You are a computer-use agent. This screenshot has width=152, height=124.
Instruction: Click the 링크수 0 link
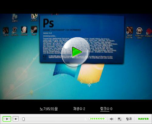coord(106,109)
